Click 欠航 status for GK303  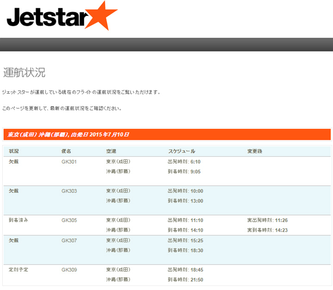pos(13,191)
